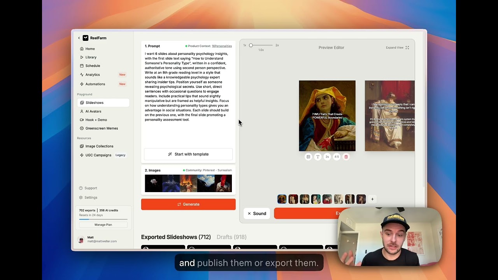Image resolution: width=498 pixels, height=280 pixels.
Task: Change the slide image with the image icon
Action: 308,157
